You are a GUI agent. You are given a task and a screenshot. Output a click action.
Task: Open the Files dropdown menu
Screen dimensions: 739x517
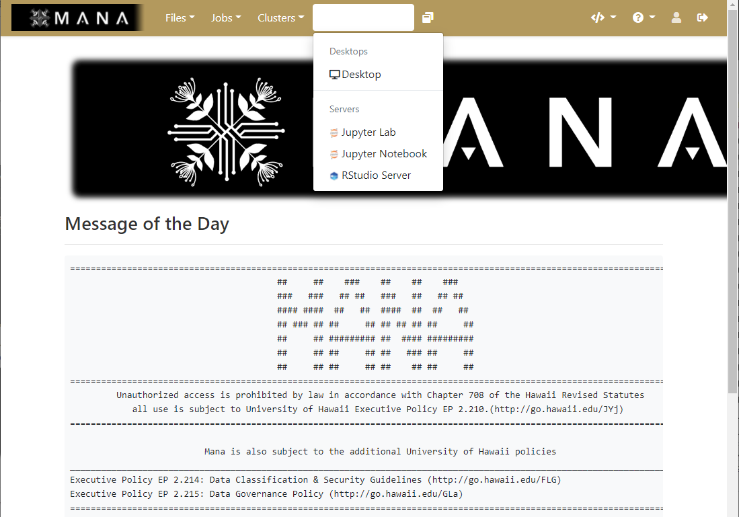coord(180,18)
